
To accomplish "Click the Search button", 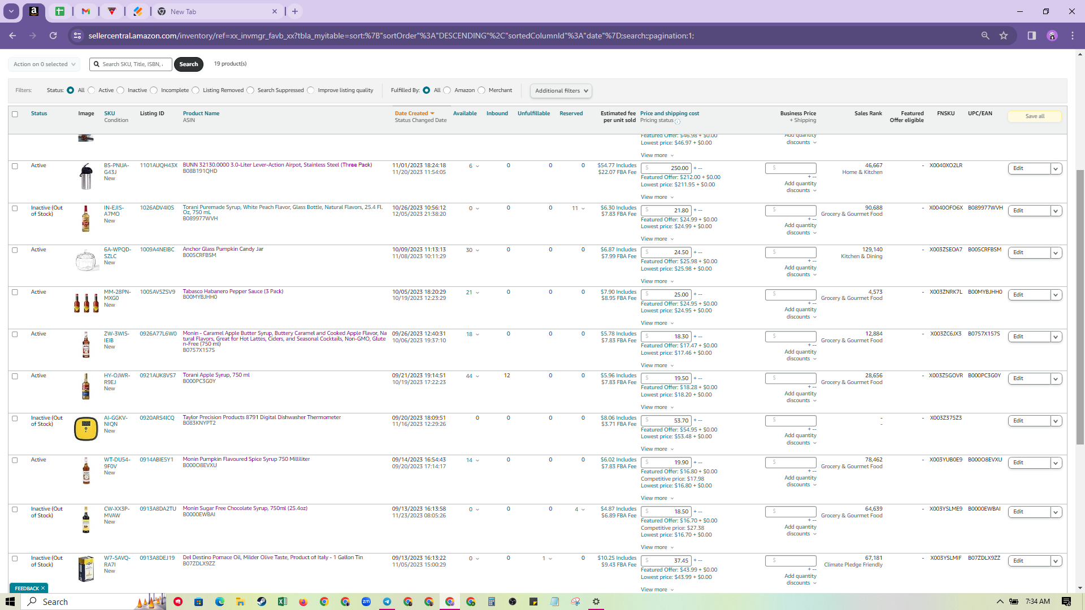I will pos(189,64).
